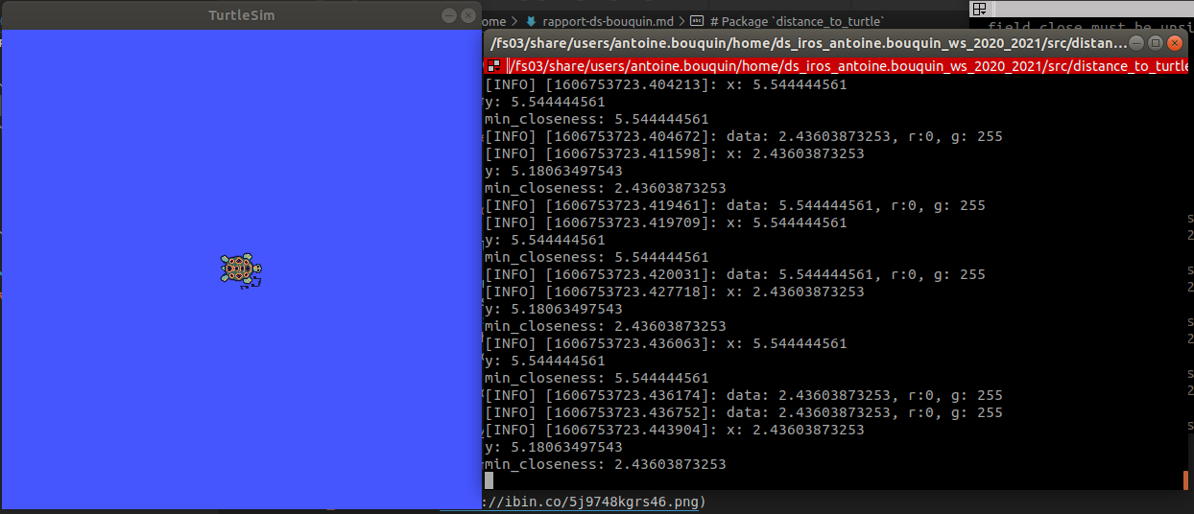Click the log line with timestamp 1606753723.404213

(665, 84)
